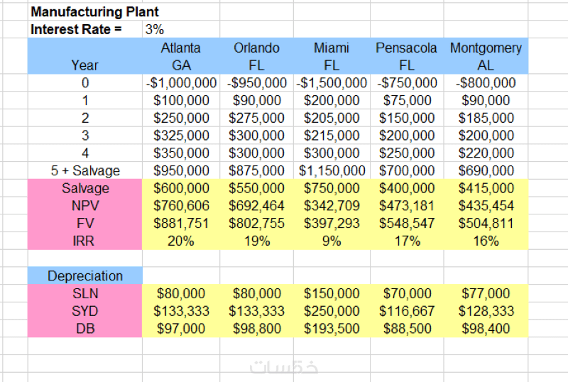Select Atlanta's NPV cell $760,606
This screenshot has height=382, width=568.
coord(181,206)
